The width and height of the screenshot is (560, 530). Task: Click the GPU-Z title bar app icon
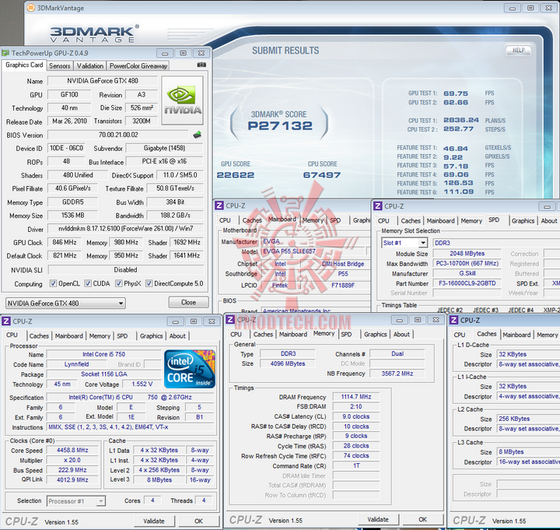[x=5, y=53]
